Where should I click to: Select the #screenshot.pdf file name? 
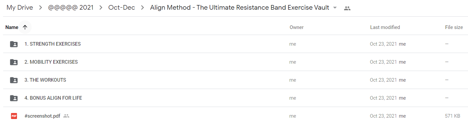pos(42,116)
